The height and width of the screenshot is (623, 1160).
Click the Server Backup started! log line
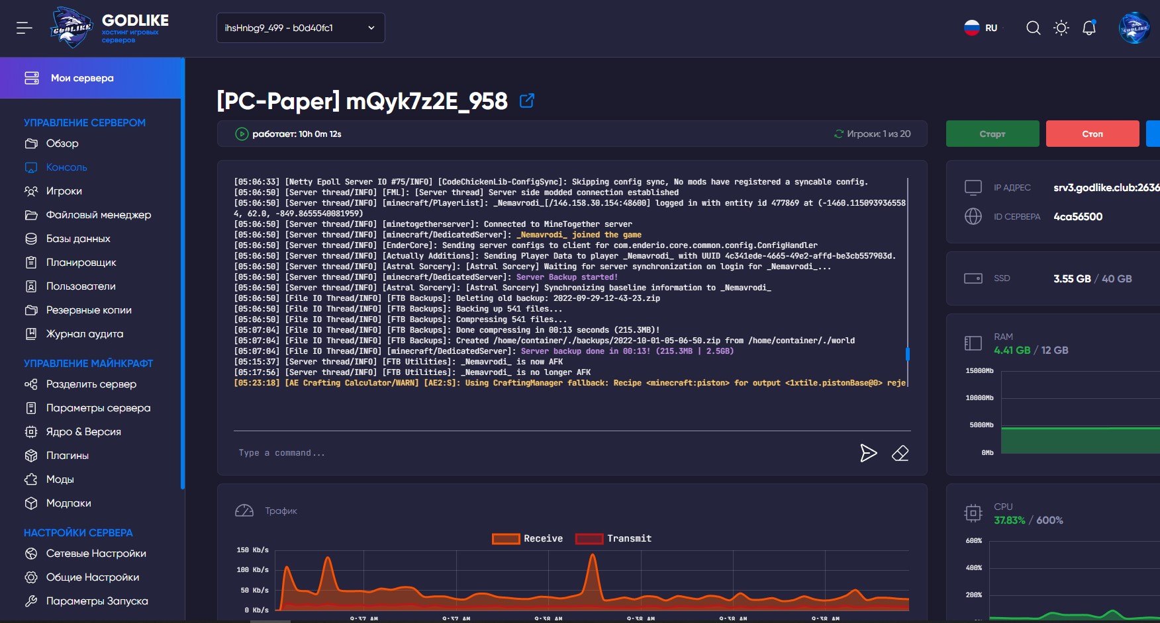pyautogui.click(x=426, y=277)
